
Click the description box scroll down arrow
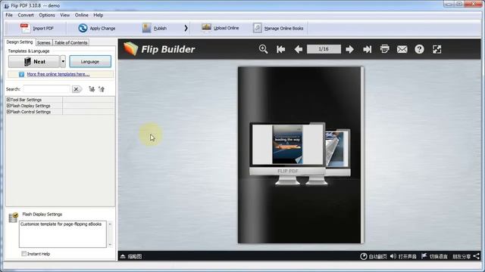(110, 245)
